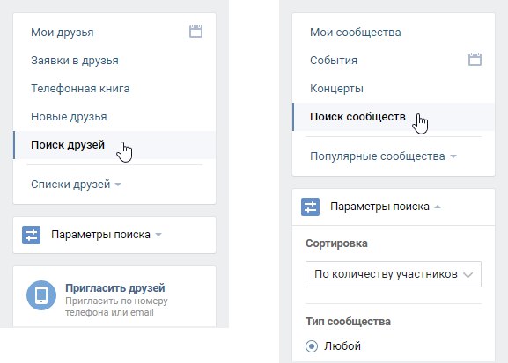Click phone icon for Пригласить друзей
The height and width of the screenshot is (363, 508).
click(41, 295)
